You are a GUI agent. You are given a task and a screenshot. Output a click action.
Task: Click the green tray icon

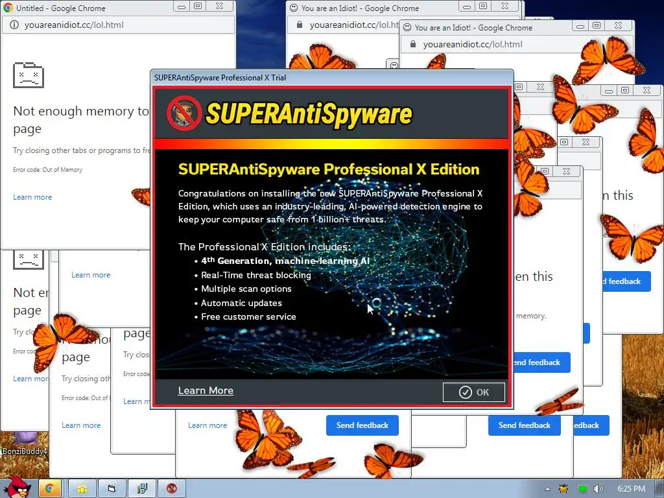coord(583,489)
